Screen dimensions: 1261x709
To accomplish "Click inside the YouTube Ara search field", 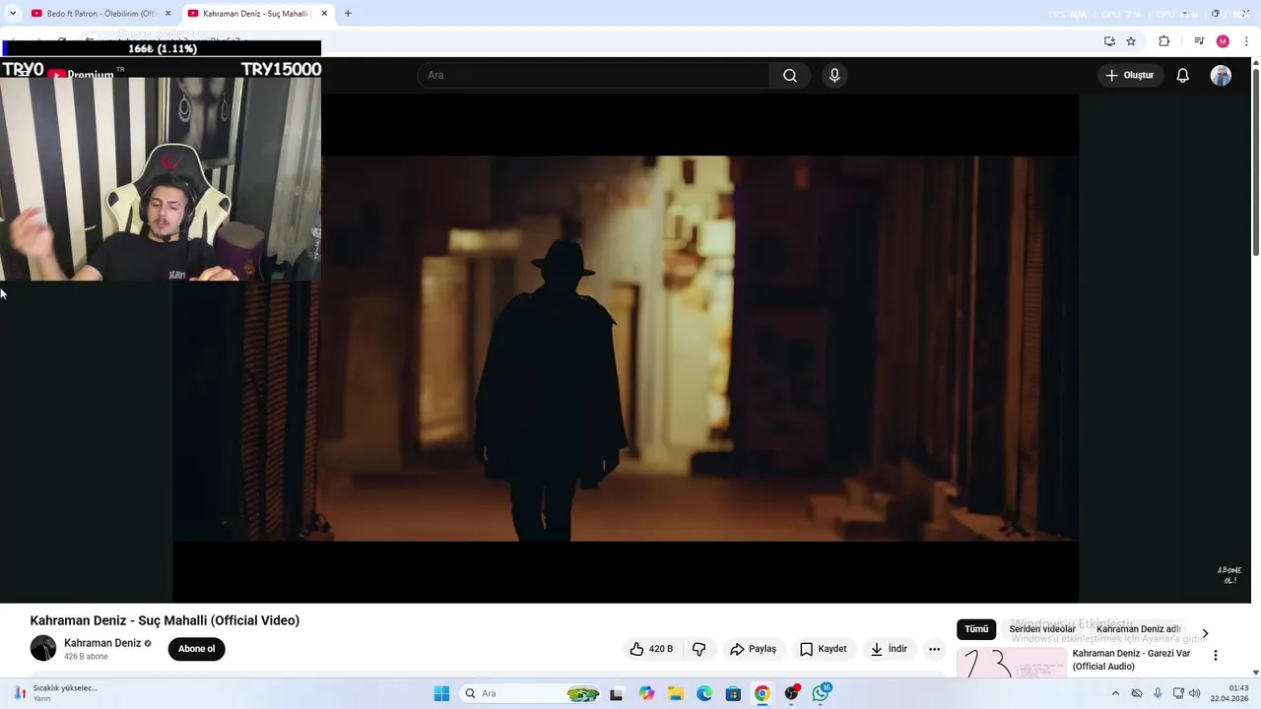I will click(x=594, y=76).
